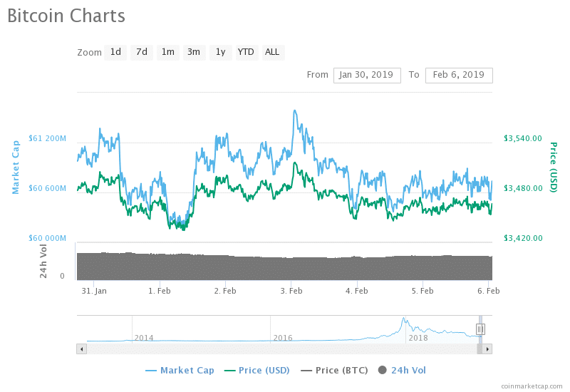Click the coinmarketcap.com credit link

[x=532, y=386]
